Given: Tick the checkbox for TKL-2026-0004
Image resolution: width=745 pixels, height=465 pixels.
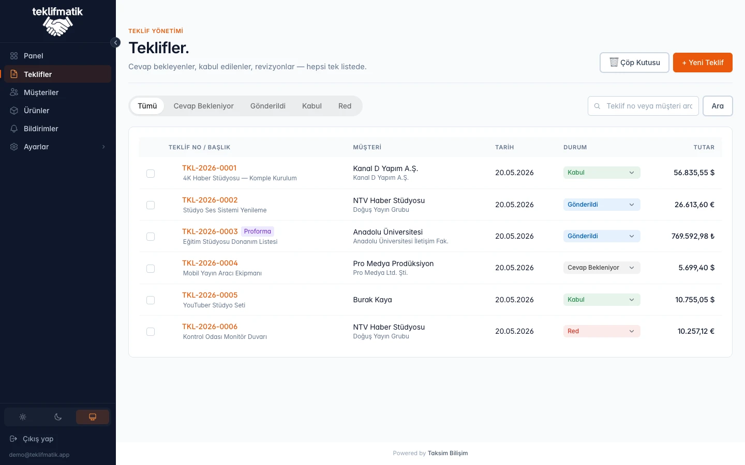Looking at the screenshot, I should coord(151,269).
